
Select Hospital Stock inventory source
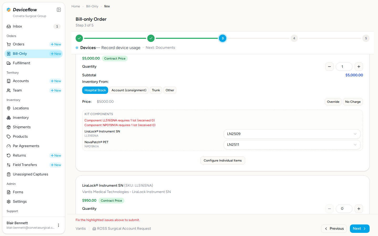click(95, 90)
